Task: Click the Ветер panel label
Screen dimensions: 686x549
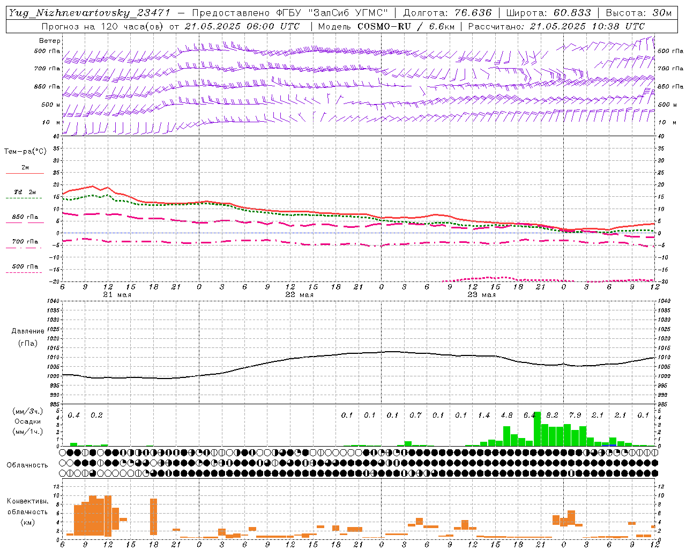Action: [x=49, y=41]
